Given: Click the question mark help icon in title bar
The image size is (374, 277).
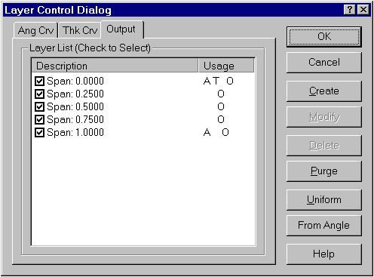Looking at the screenshot, I should [350, 10].
